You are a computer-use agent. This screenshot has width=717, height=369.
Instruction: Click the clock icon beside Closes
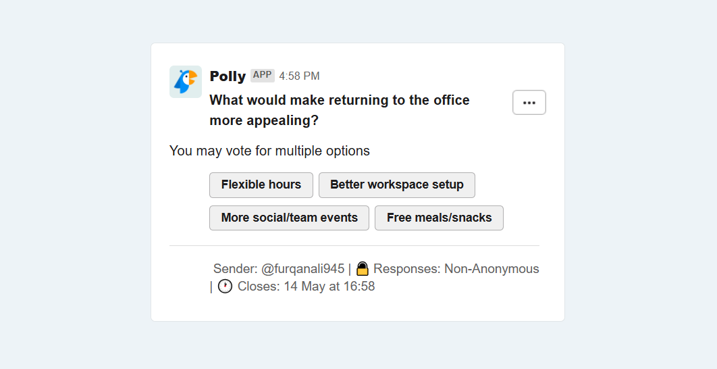(x=225, y=287)
